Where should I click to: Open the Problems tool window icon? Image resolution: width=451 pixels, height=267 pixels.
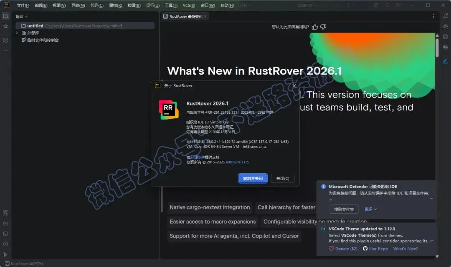click(x=5, y=244)
